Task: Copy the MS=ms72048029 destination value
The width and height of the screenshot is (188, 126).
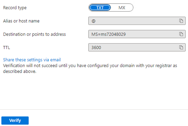Action: coord(181,34)
